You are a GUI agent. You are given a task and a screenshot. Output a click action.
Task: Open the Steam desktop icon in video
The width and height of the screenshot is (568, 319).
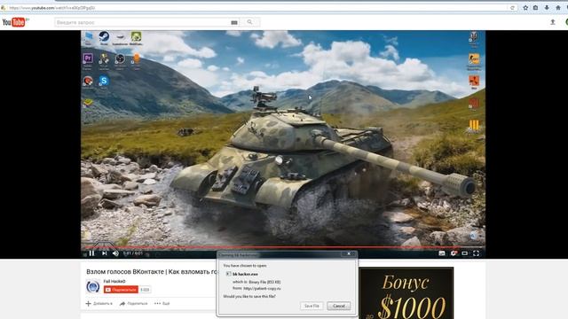coord(104,37)
